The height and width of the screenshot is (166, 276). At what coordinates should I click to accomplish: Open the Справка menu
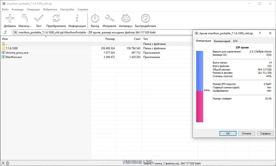pos(83,9)
